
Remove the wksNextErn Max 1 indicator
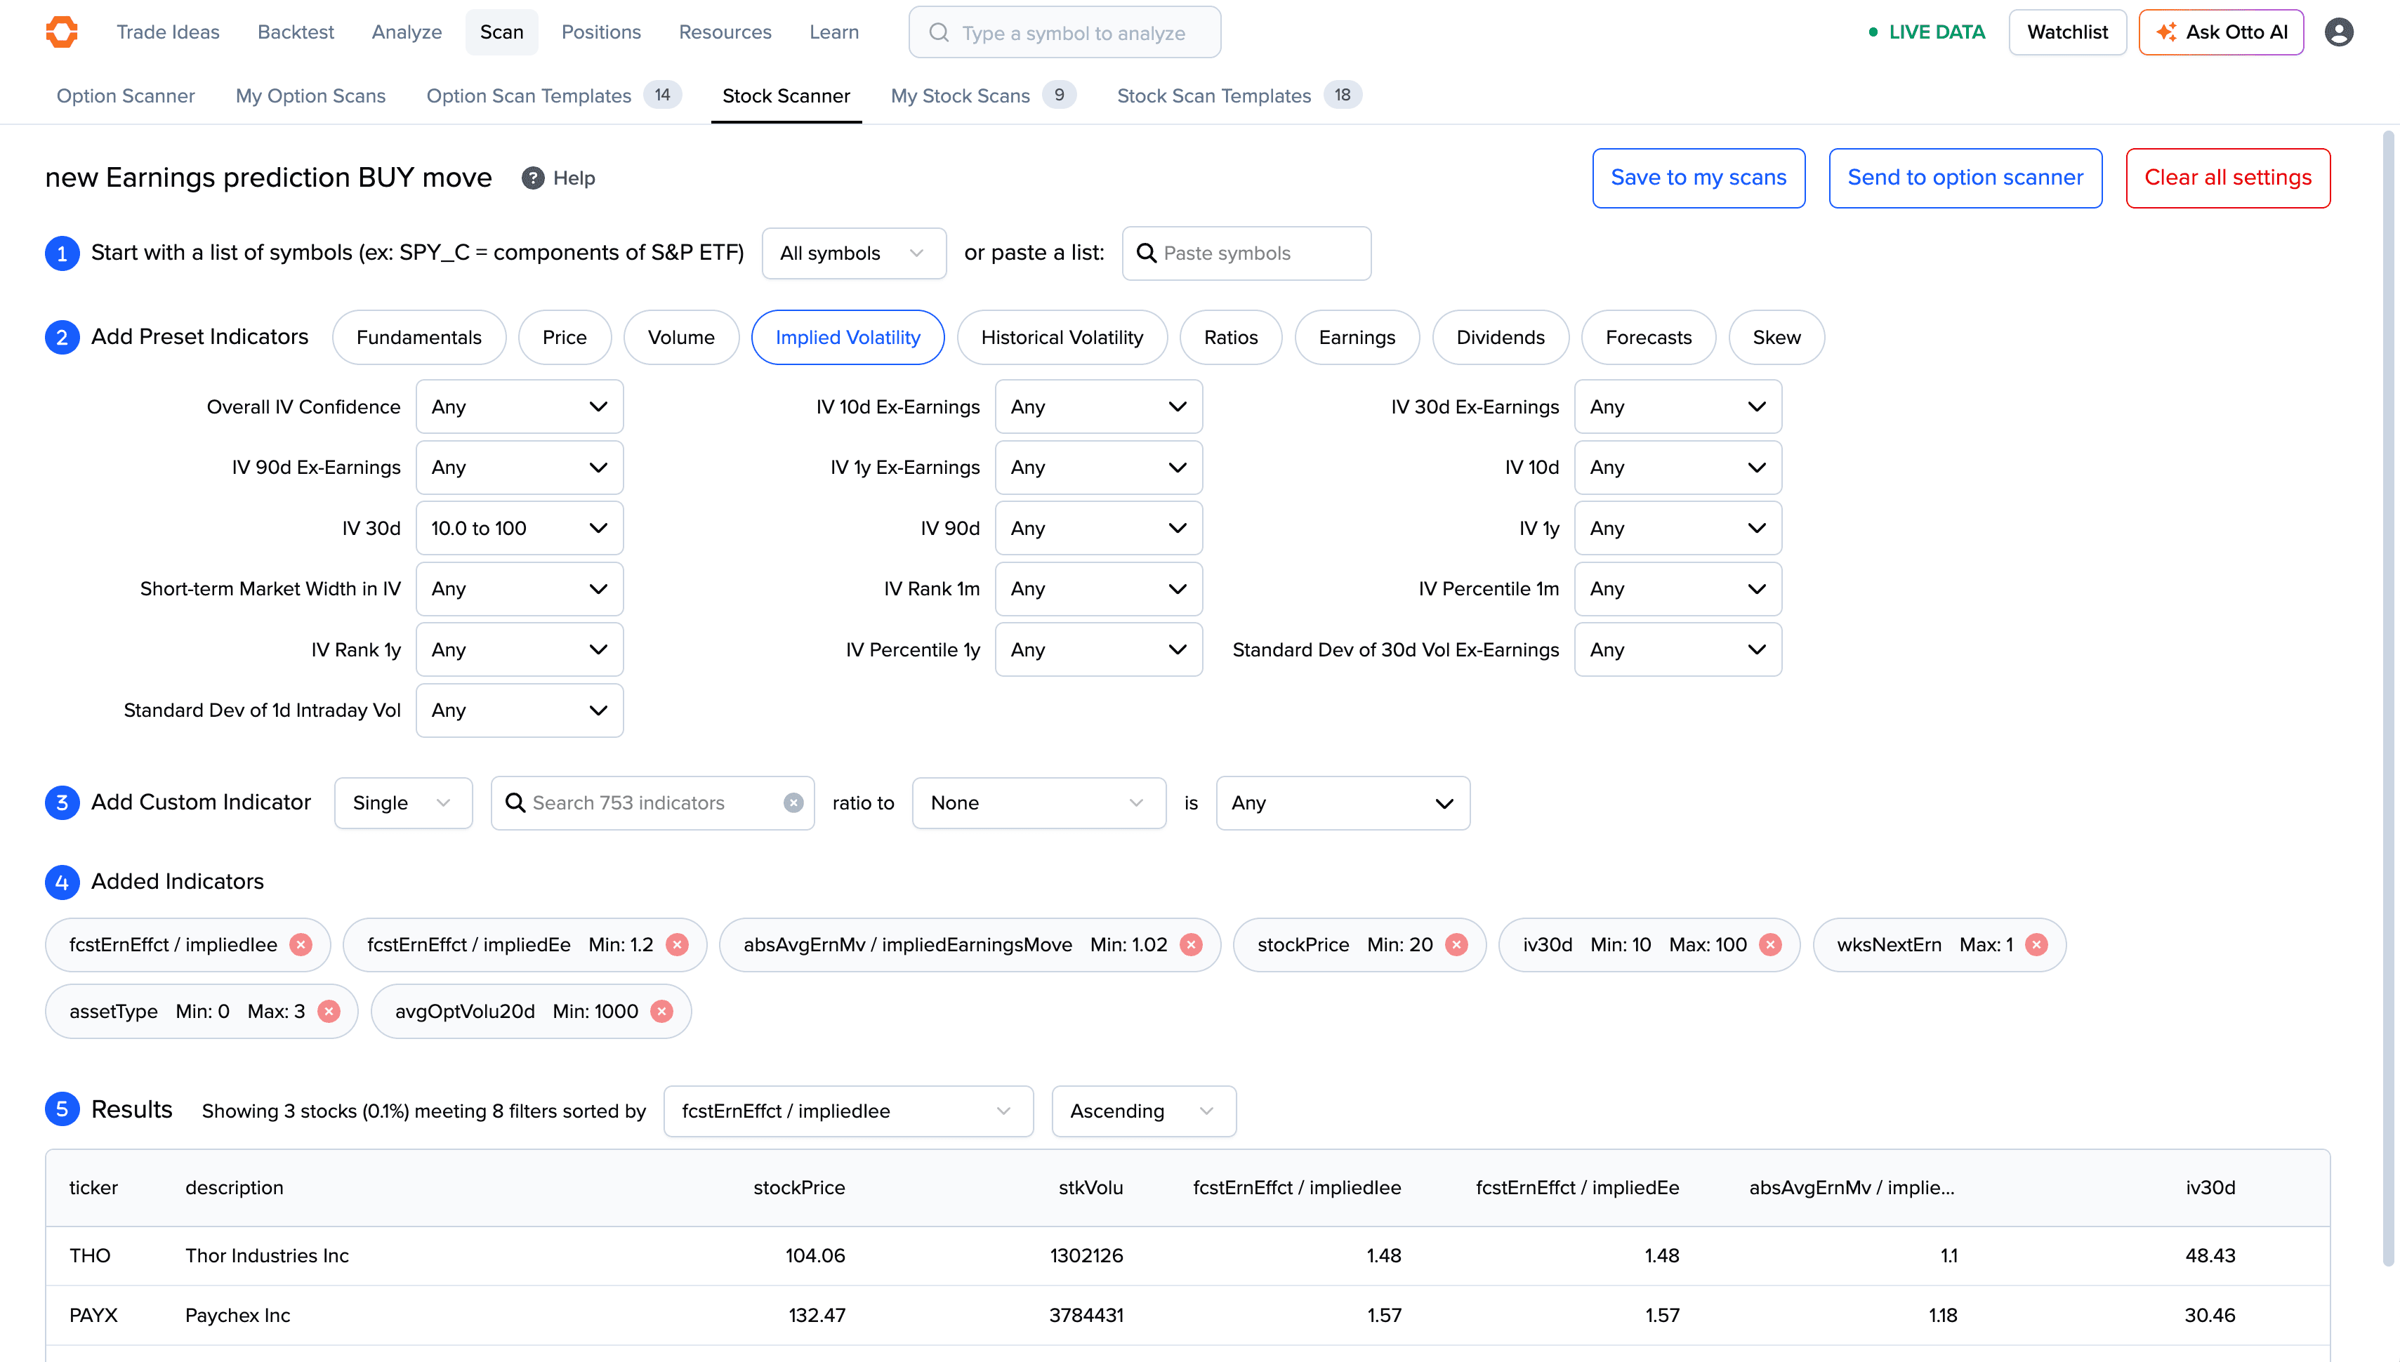pos(2036,945)
